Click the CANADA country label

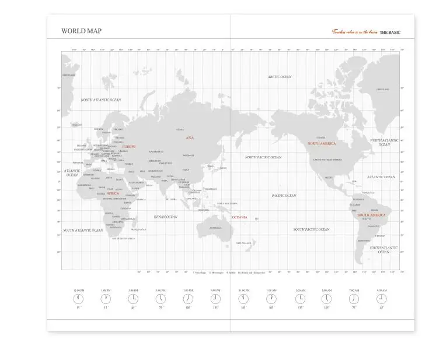[321, 137]
